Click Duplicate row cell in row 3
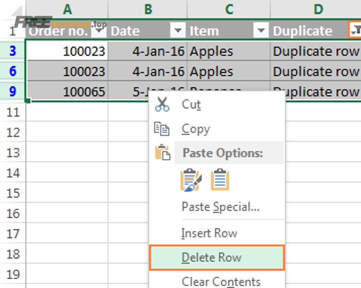The height and width of the screenshot is (288, 361). [316, 51]
